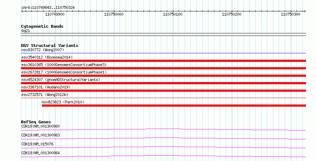
Task: Click the thin red line under esv2732571
Action: 163,98
